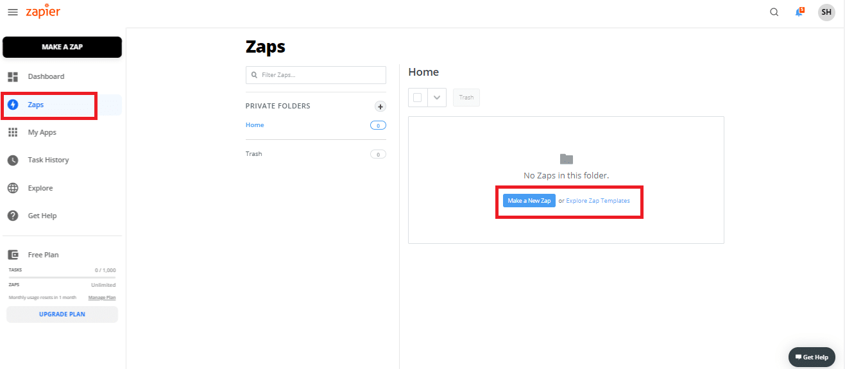This screenshot has width=845, height=369.
Task: Open the Trash folder
Action: pyautogui.click(x=254, y=154)
